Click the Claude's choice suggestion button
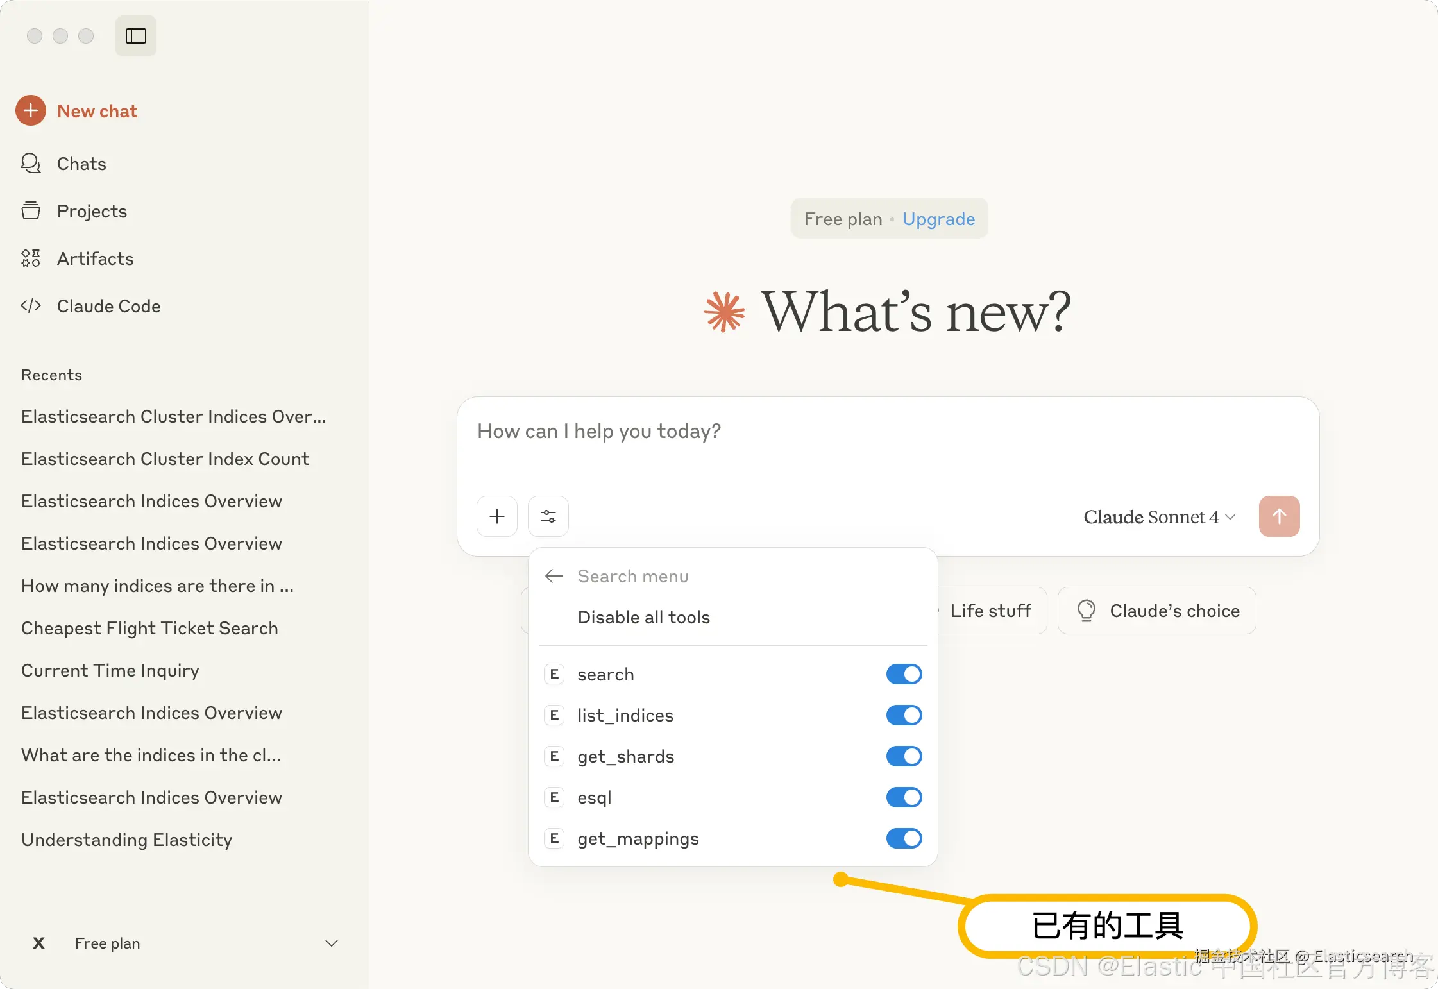The height and width of the screenshot is (989, 1438). tap(1157, 611)
